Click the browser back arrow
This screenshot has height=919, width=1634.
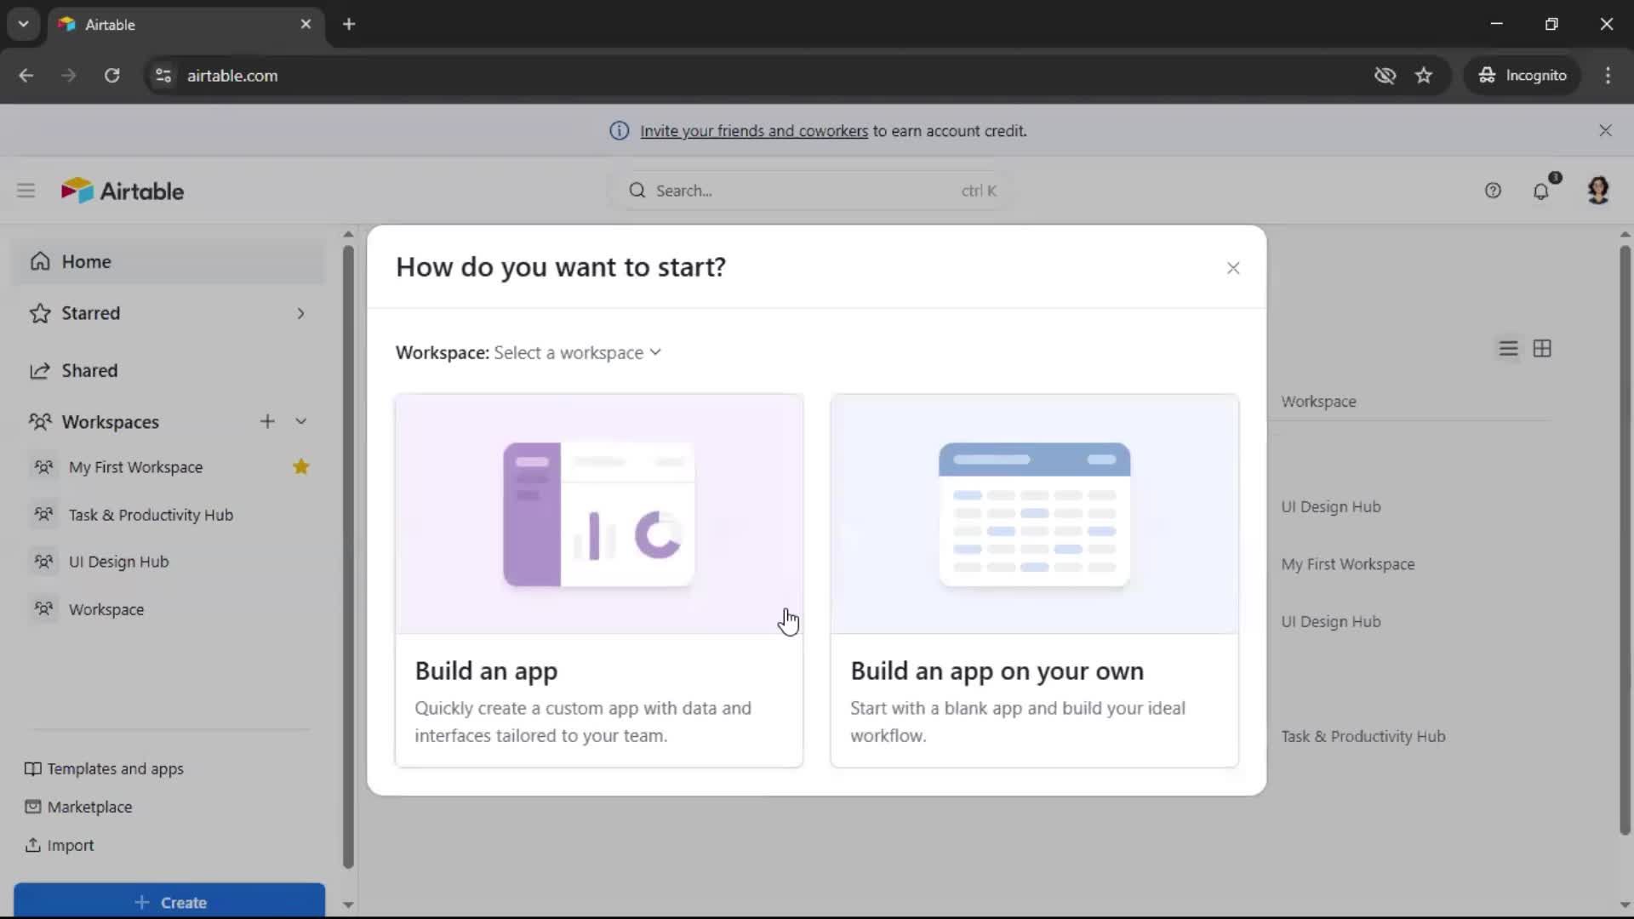click(26, 75)
